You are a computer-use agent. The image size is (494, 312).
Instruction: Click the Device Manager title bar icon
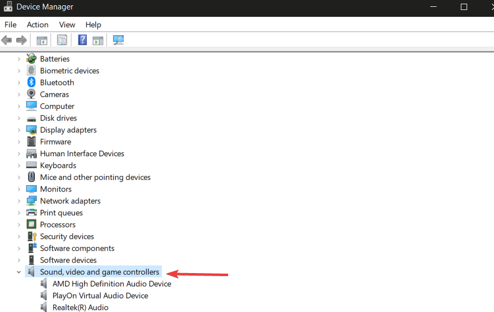click(x=7, y=6)
